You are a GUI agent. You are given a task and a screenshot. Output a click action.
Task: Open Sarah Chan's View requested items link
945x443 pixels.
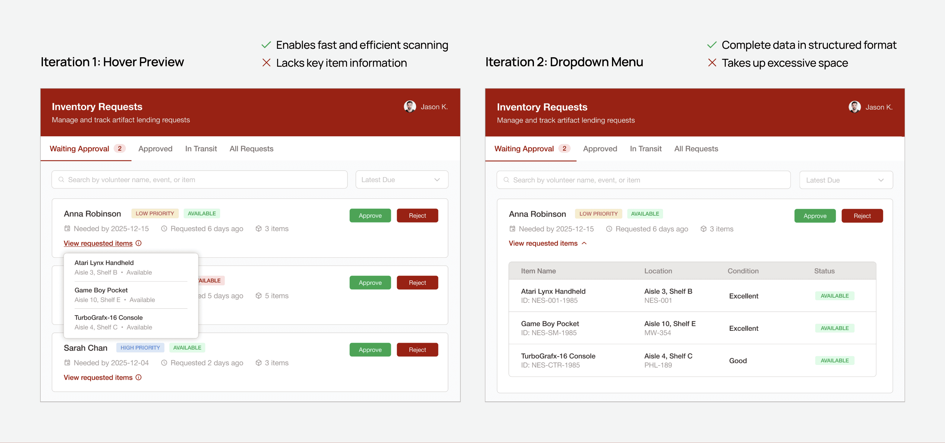98,377
